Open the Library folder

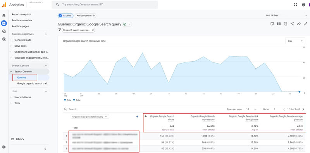[18, 139]
